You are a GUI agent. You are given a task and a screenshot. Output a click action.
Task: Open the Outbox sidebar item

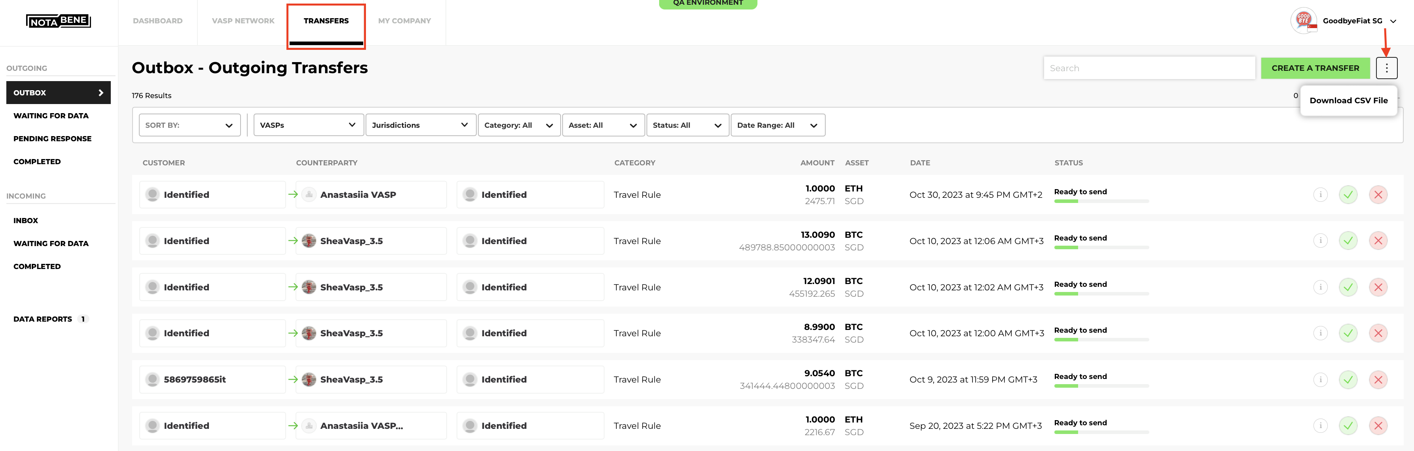pos(58,93)
